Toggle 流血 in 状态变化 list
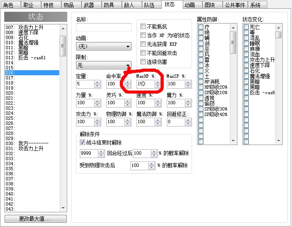This screenshot has height=227, width=292. 246,54
